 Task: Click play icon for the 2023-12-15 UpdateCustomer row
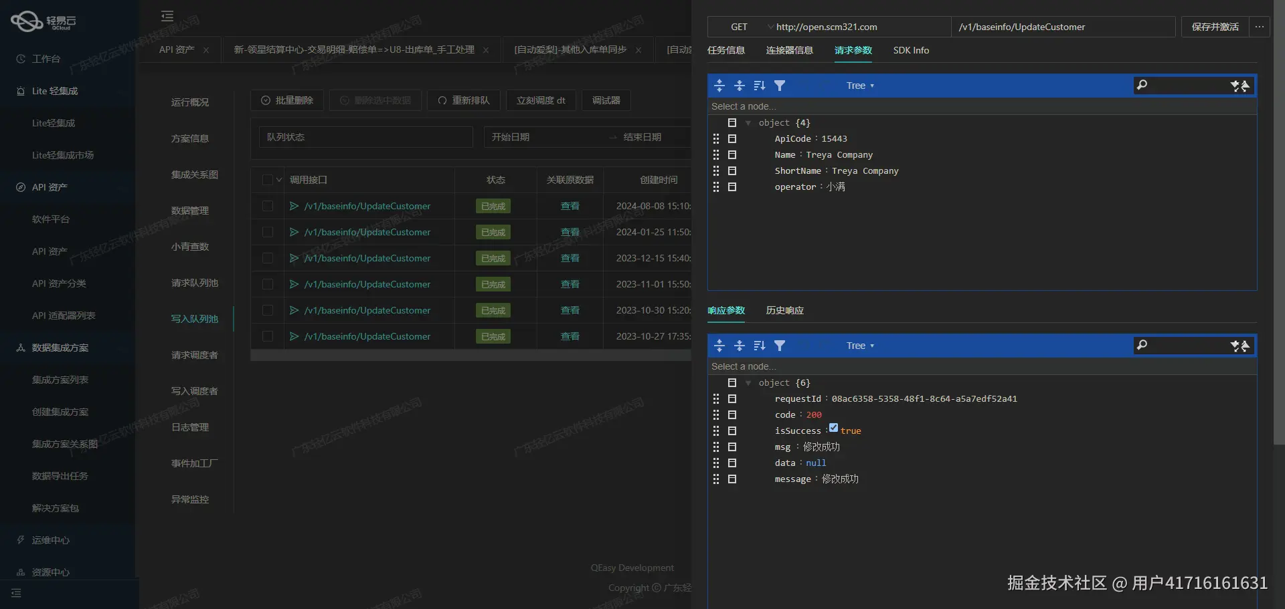(x=294, y=258)
